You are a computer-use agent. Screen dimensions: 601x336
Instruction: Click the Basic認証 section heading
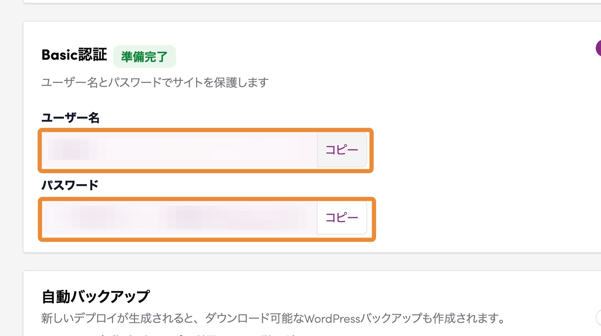[x=74, y=55]
